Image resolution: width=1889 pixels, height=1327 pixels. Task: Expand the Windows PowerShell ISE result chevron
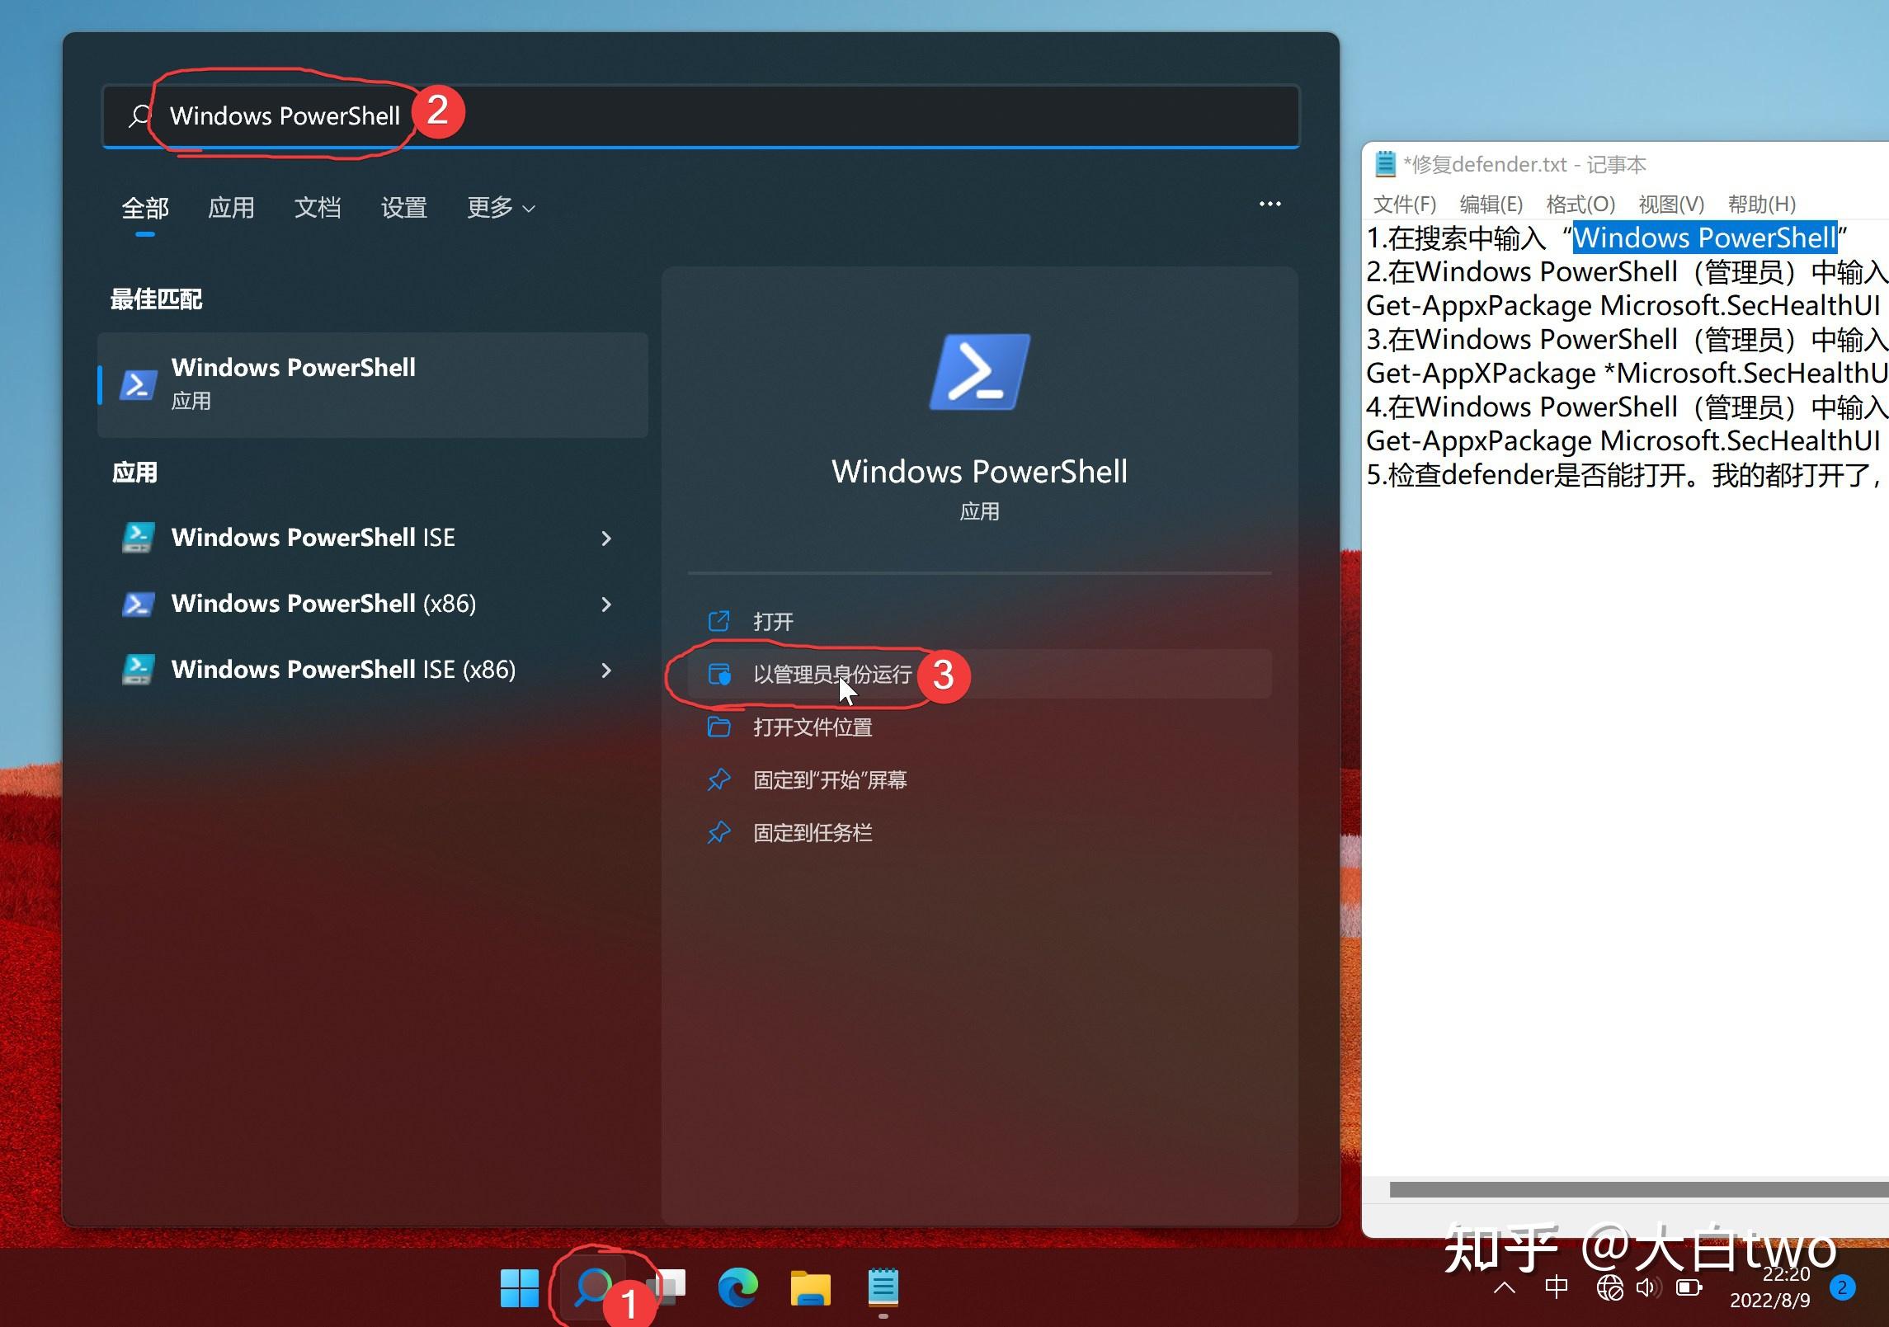click(607, 538)
